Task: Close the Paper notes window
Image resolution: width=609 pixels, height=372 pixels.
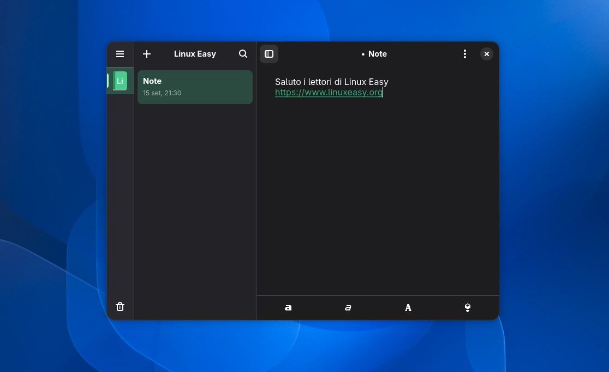Action: pos(487,54)
